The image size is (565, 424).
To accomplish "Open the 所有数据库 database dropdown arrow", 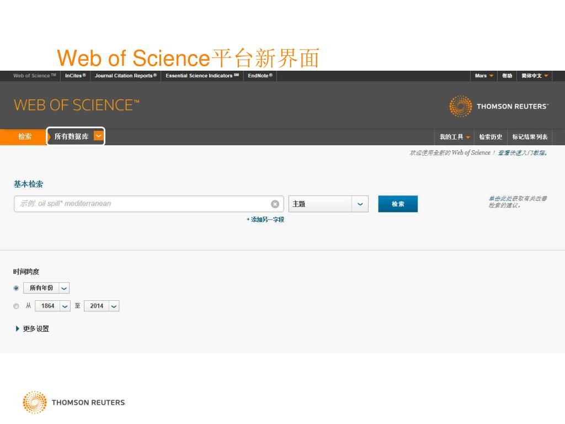I will pos(98,136).
